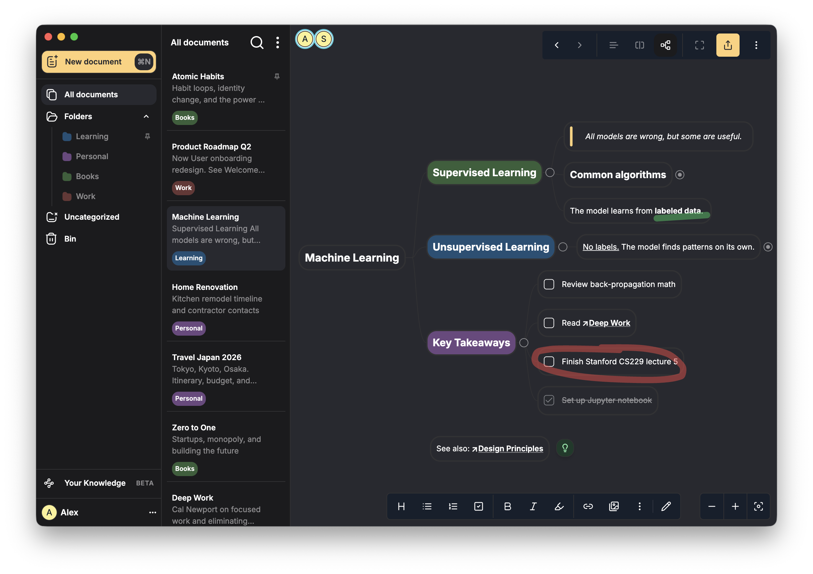Toggle fullscreen mode
Image resolution: width=813 pixels, height=574 pixels.
pyautogui.click(x=699, y=45)
